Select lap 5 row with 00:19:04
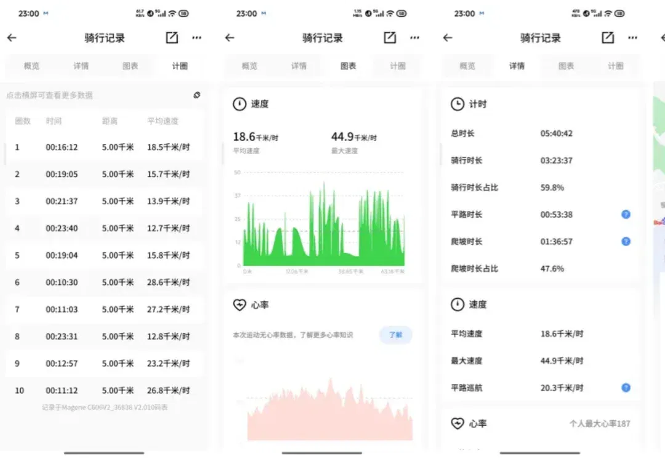Screen dimensions: 665x458 [104, 255]
